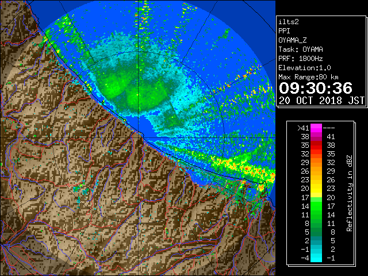368x276 pixels.
Task: Click the orange swatch for 29 to 32 dBZ
Action: click(x=316, y=163)
